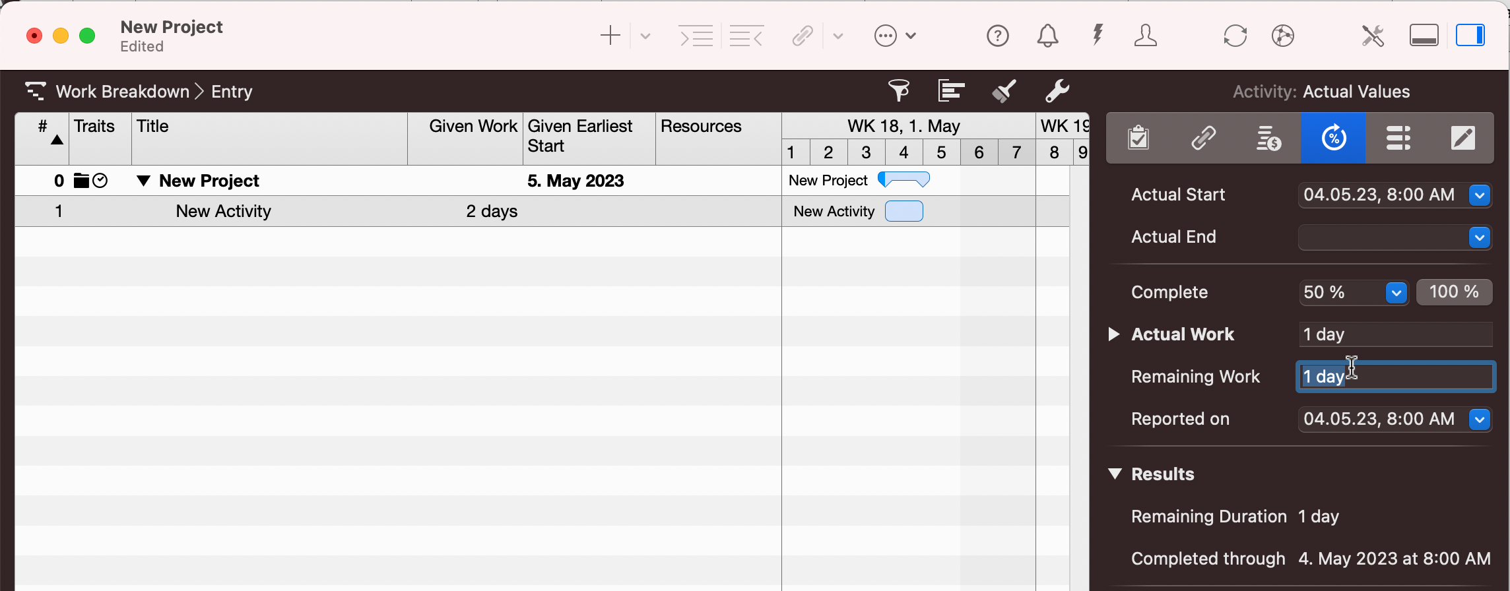This screenshot has height=591, width=1510.
Task: Click the New Activity Gantt bar
Action: pos(903,212)
